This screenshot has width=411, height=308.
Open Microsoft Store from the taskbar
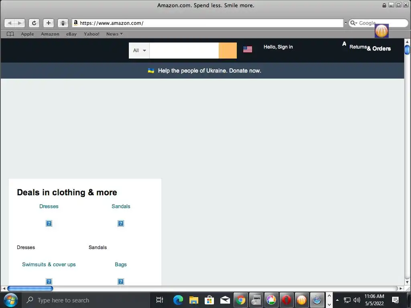tap(209, 300)
